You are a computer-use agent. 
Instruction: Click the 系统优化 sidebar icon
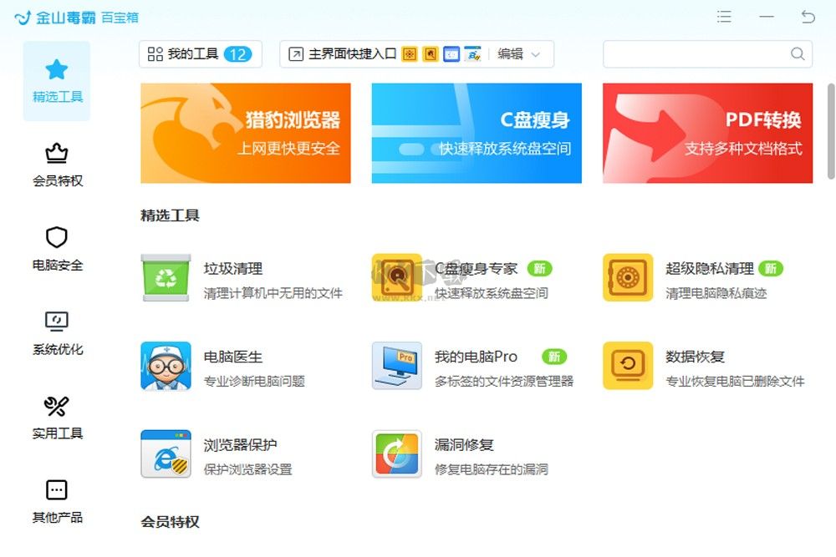pos(56,332)
